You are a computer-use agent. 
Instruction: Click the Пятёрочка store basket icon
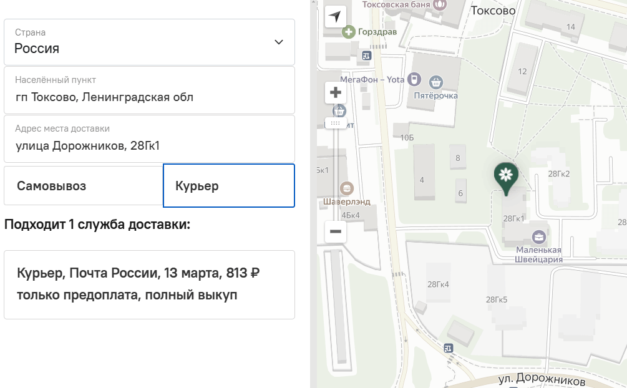point(436,81)
